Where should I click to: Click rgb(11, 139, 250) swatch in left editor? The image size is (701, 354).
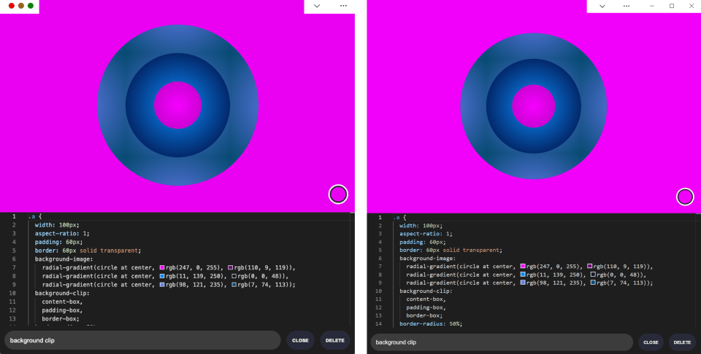tap(162, 276)
